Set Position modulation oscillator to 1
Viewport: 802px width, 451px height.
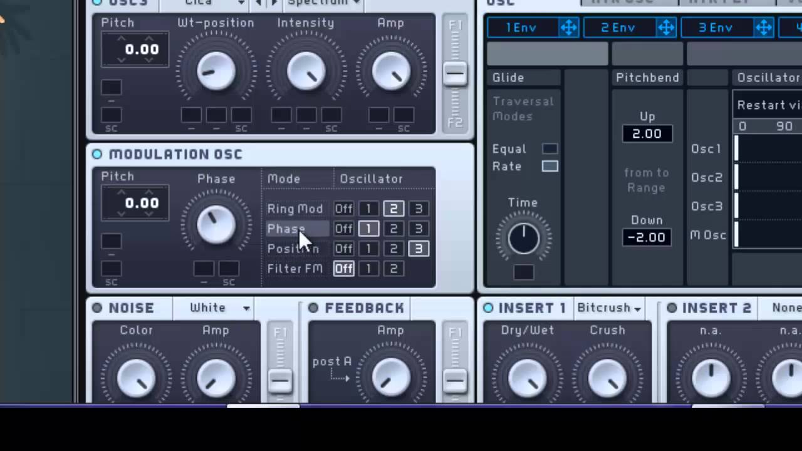click(368, 249)
